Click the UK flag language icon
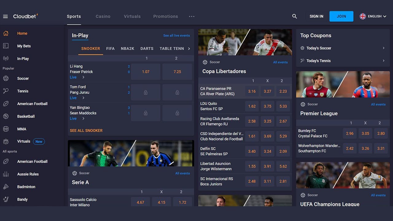The height and width of the screenshot is (221, 393). click(x=363, y=16)
